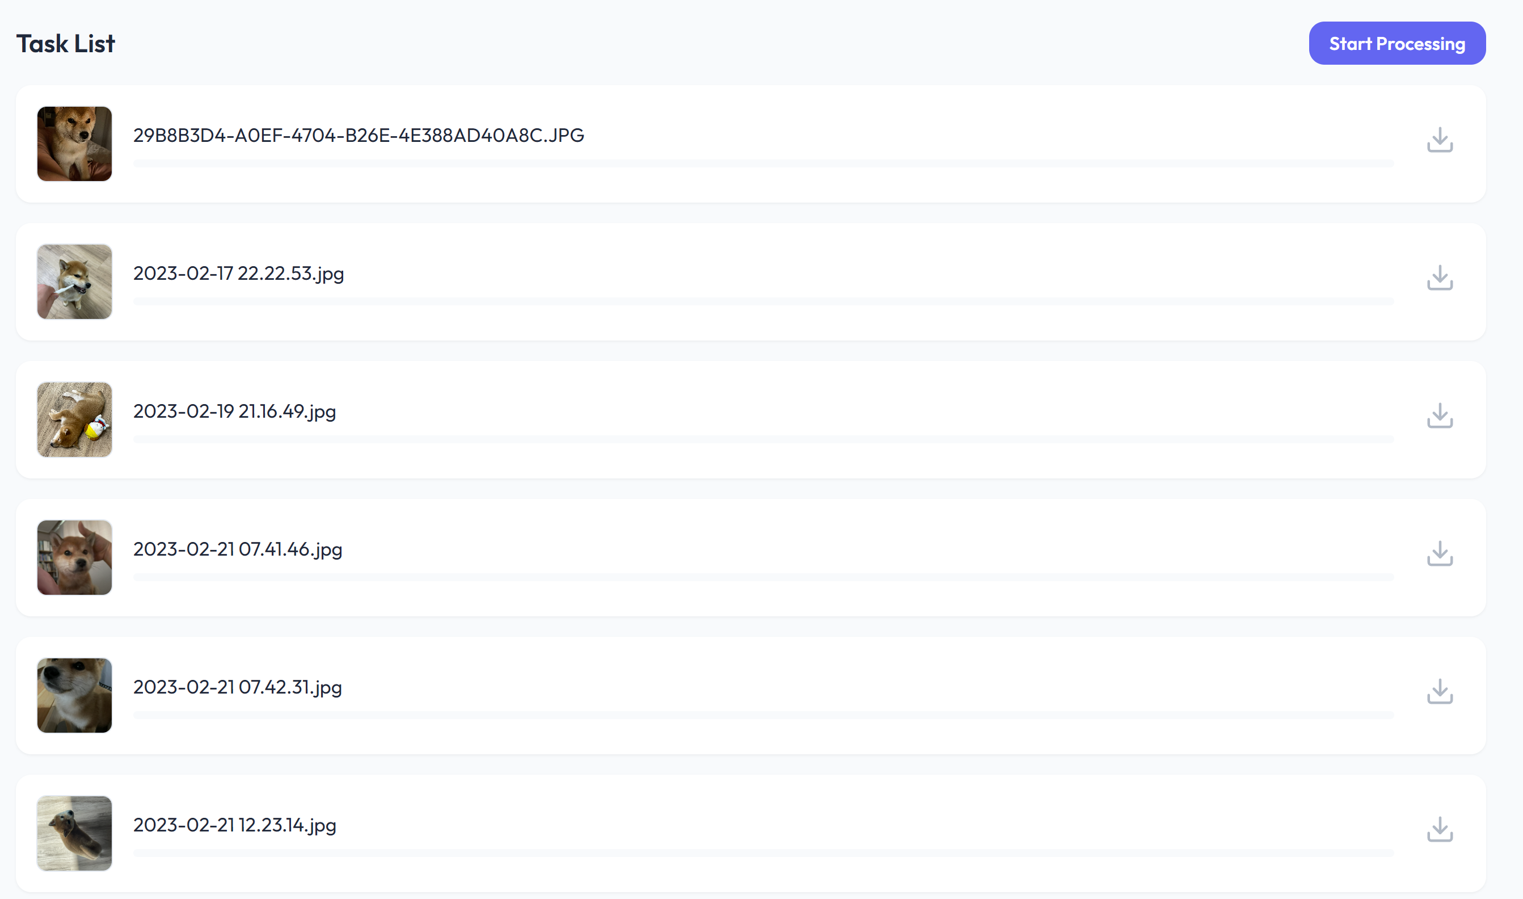Viewport: 1523px width, 899px height.
Task: Click progress bar of 2023-02-21 07.41.46.jpg
Action: click(x=763, y=577)
